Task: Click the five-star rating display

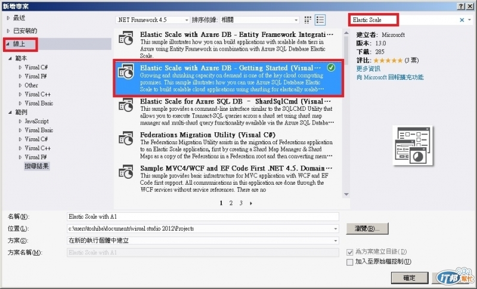Action: coord(388,60)
